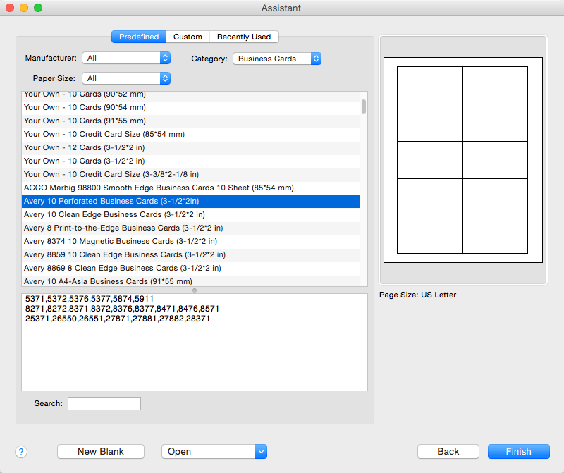Screen dimensions: 564x473
Task: Close the Assistant window
Action: (x=10, y=8)
